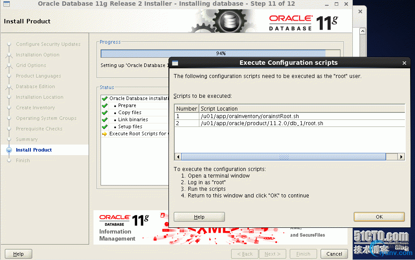
Task: Click left arrow of script list scrollbar
Action: 178,157
